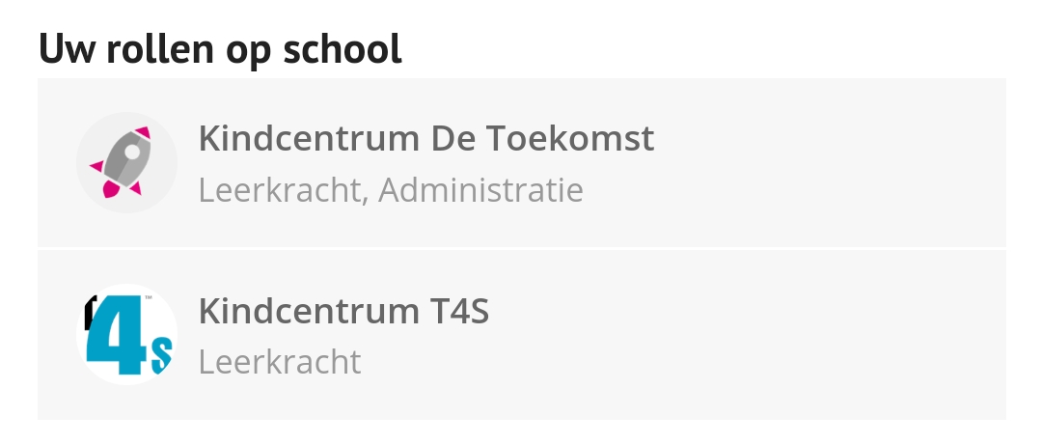Open Kindcentrum De Toekomst school name
Image resolution: width=1042 pixels, height=445 pixels.
coord(426,138)
